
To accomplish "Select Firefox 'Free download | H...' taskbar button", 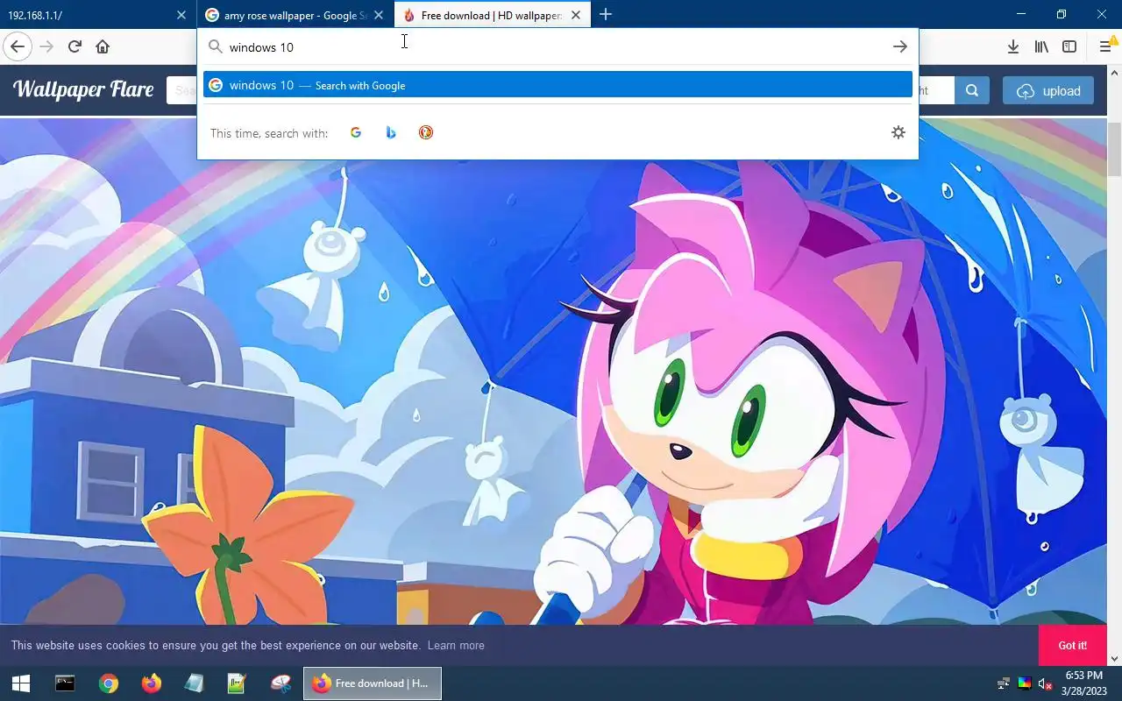I will click(373, 683).
